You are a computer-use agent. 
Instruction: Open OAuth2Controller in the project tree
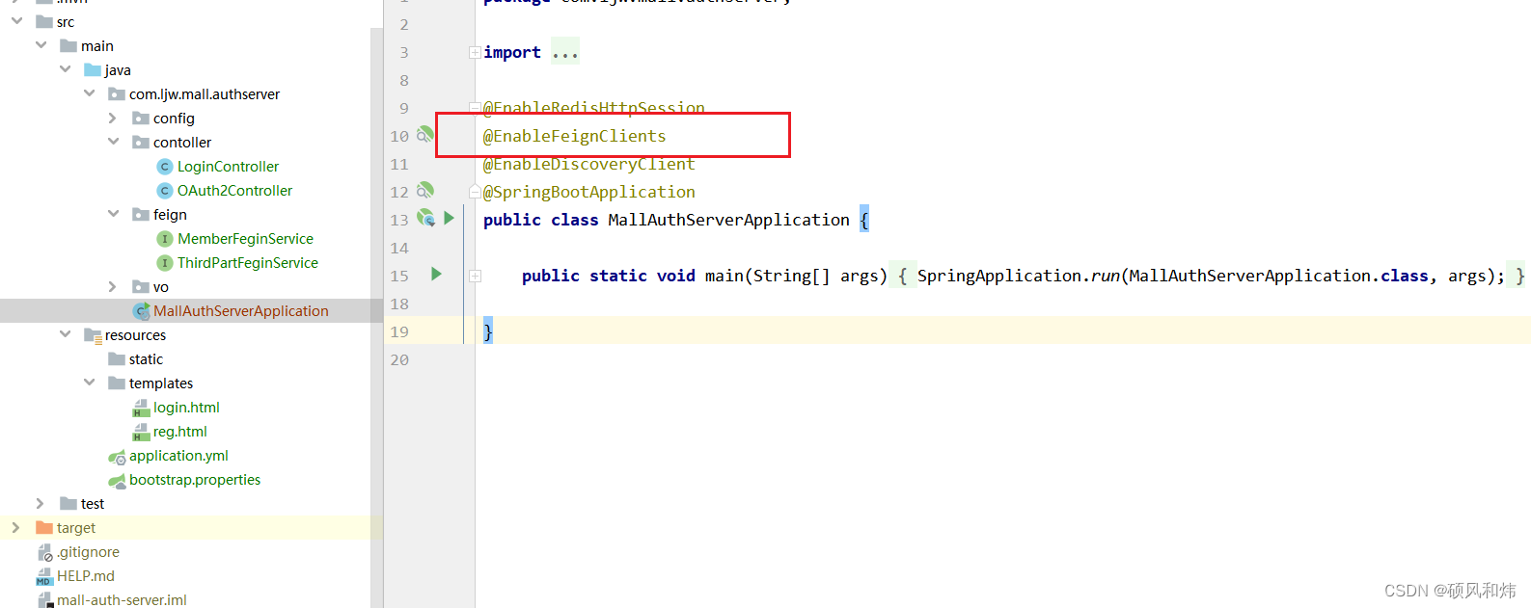click(234, 190)
